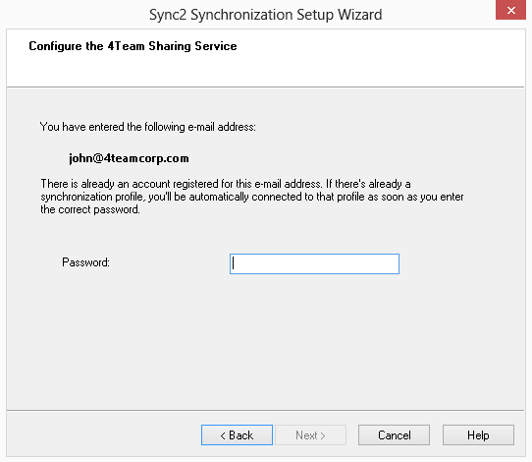
Task: Place cursor at start of password box
Action: click(234, 263)
